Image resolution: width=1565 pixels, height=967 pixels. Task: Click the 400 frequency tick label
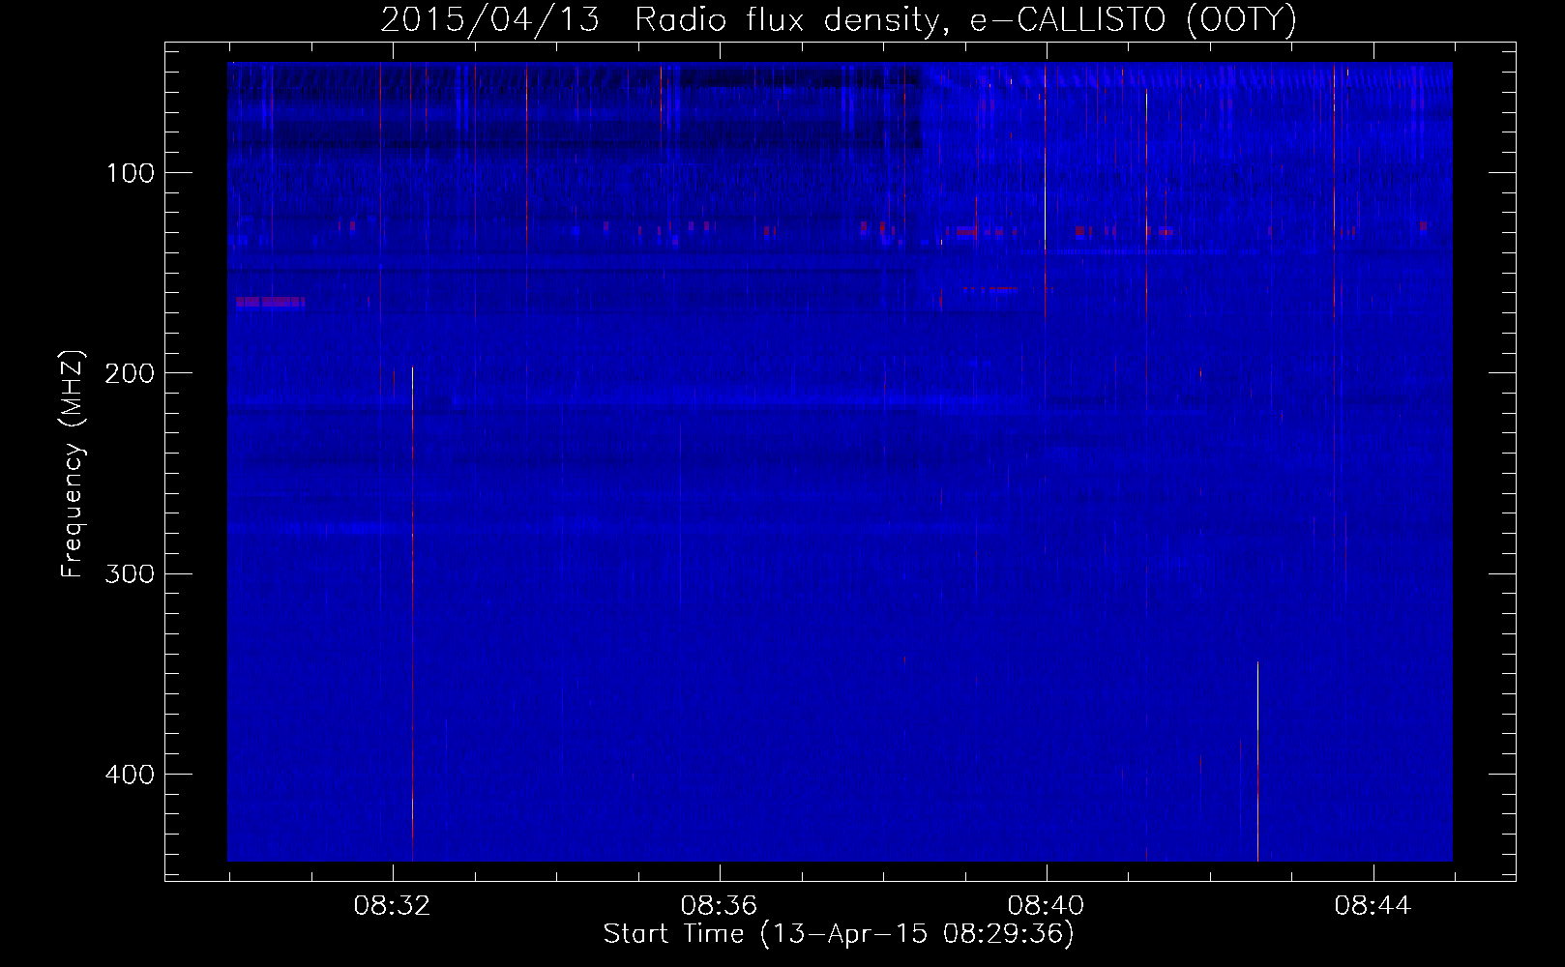[130, 775]
